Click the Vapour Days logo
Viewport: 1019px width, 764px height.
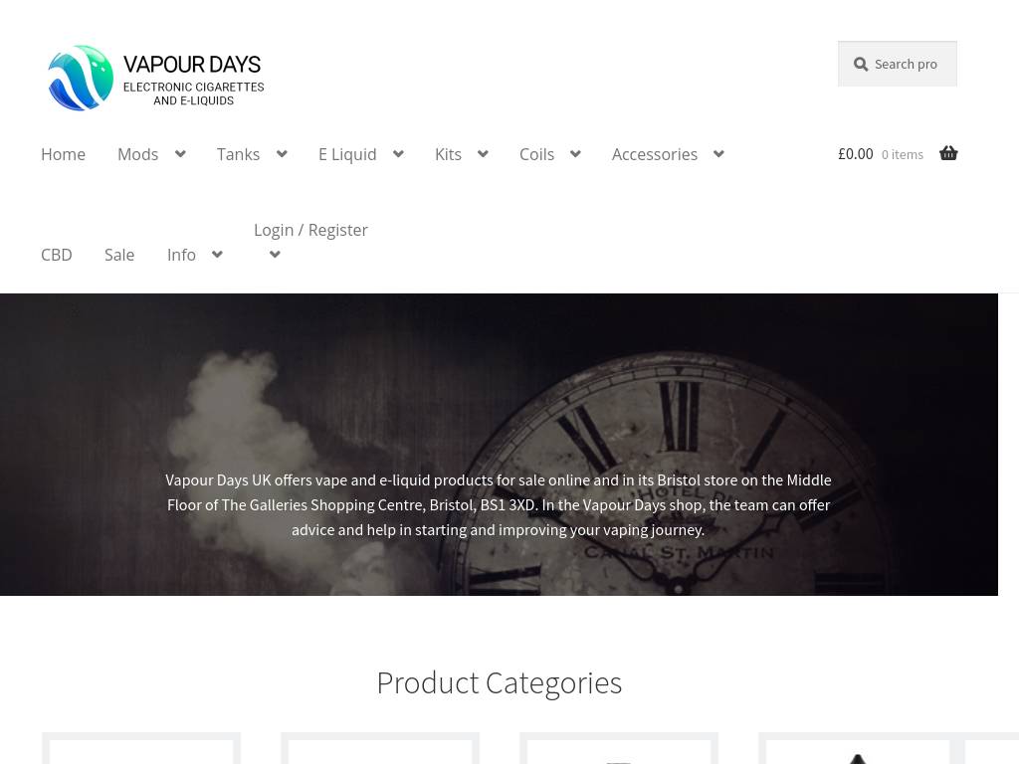click(156, 78)
